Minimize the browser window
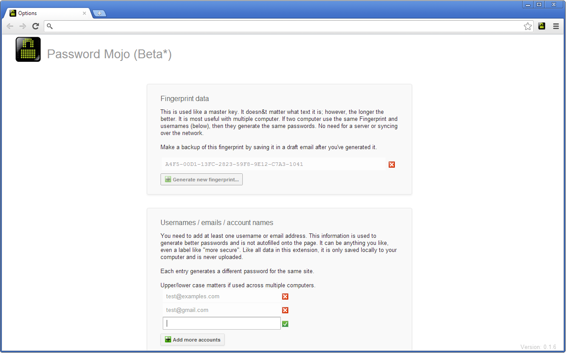The height and width of the screenshot is (353, 566). pyautogui.click(x=528, y=4)
